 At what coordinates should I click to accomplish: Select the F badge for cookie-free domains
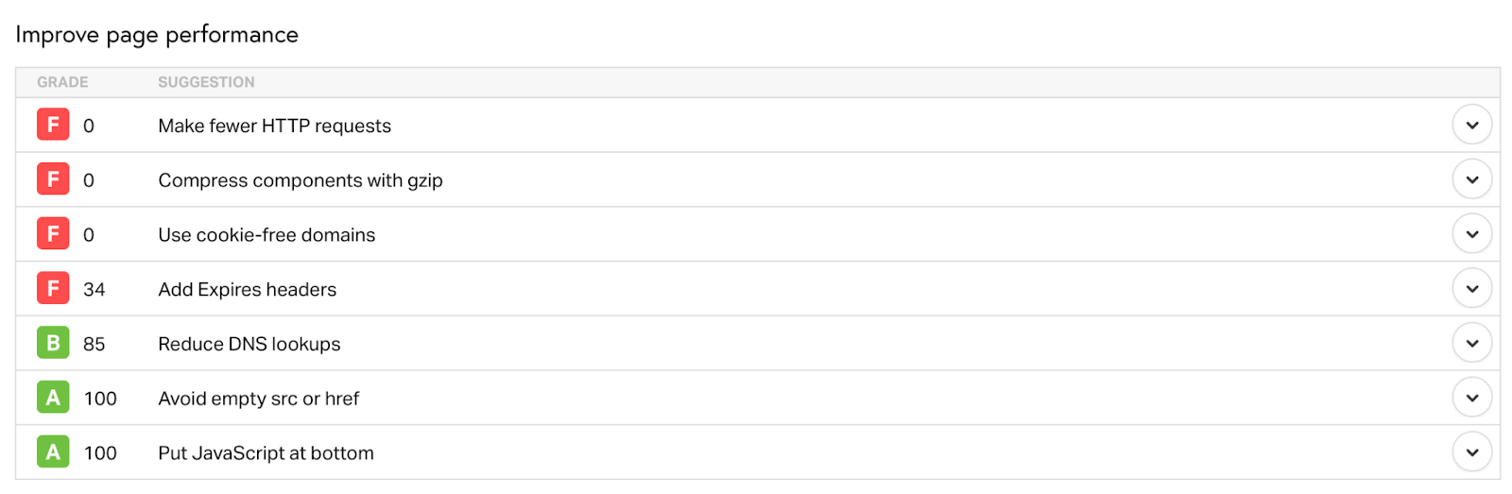53,234
